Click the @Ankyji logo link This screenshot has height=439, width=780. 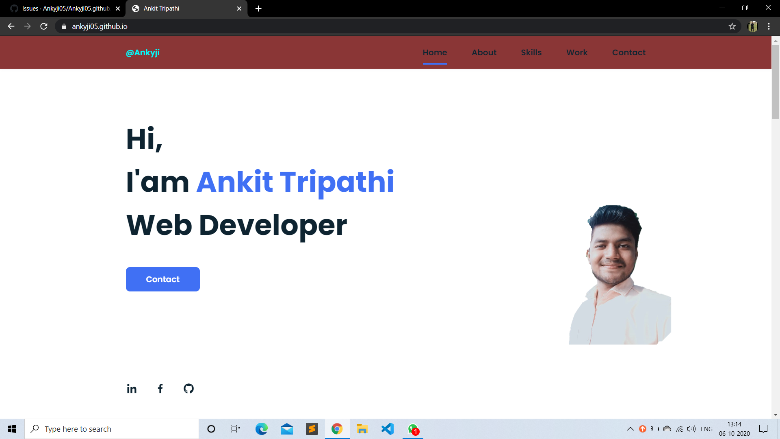[x=143, y=52]
